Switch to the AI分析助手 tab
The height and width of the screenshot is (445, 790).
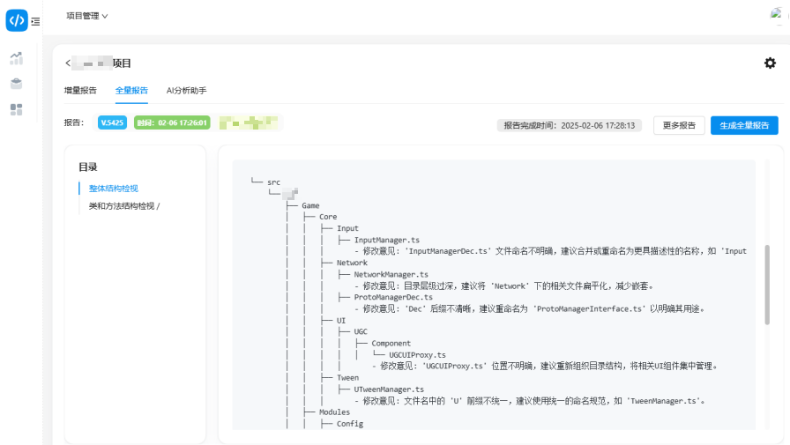(x=186, y=91)
